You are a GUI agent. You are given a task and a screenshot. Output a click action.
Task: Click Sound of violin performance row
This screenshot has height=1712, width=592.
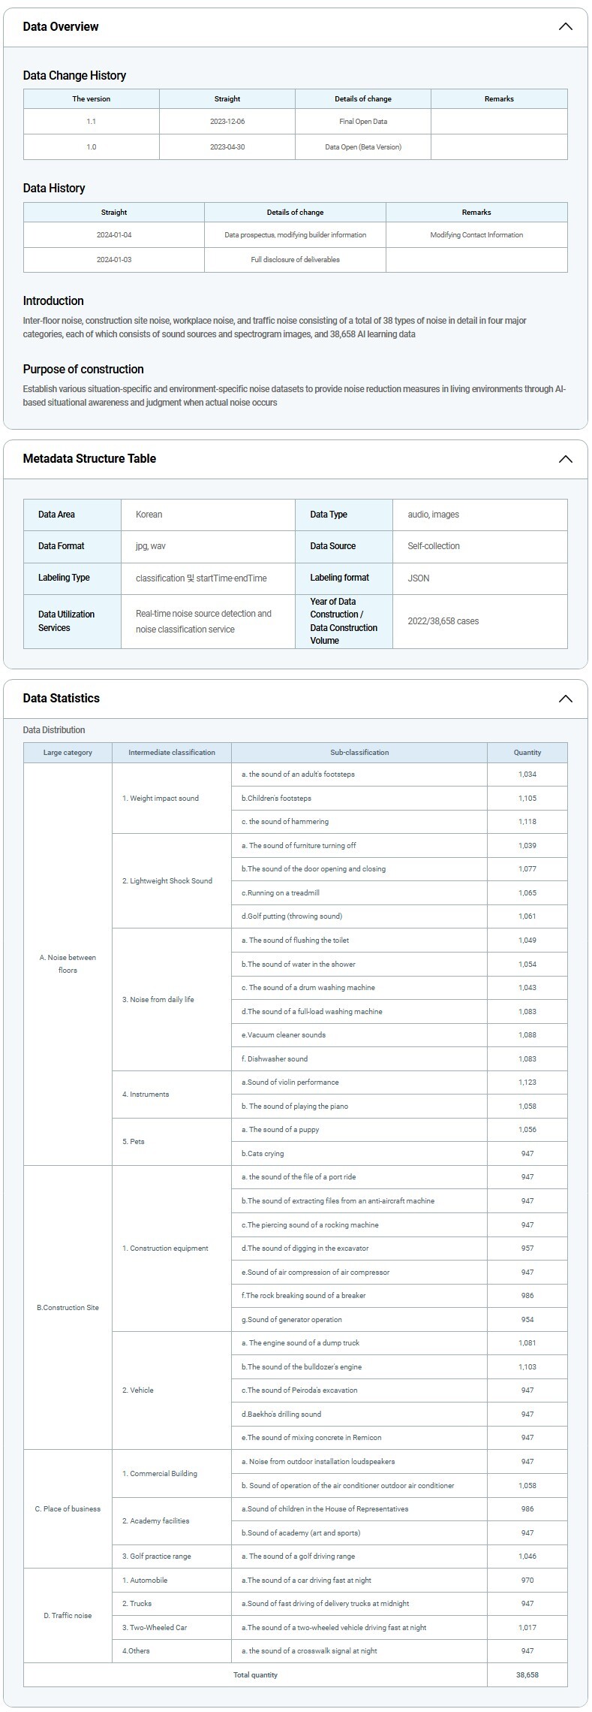pos(290,1082)
